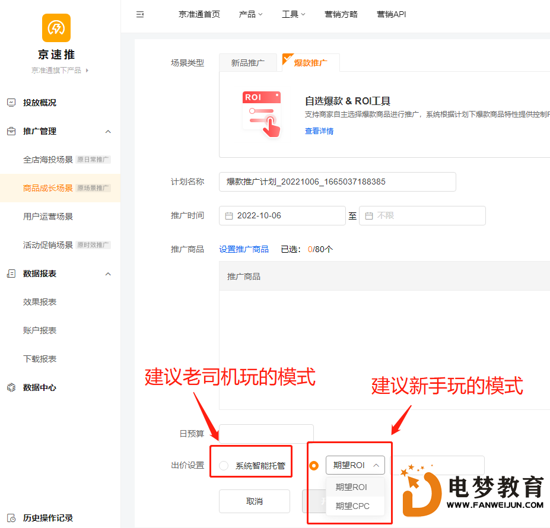Image resolution: width=550 pixels, height=528 pixels.
Task: Open 效果报表 report
Action: (40, 302)
